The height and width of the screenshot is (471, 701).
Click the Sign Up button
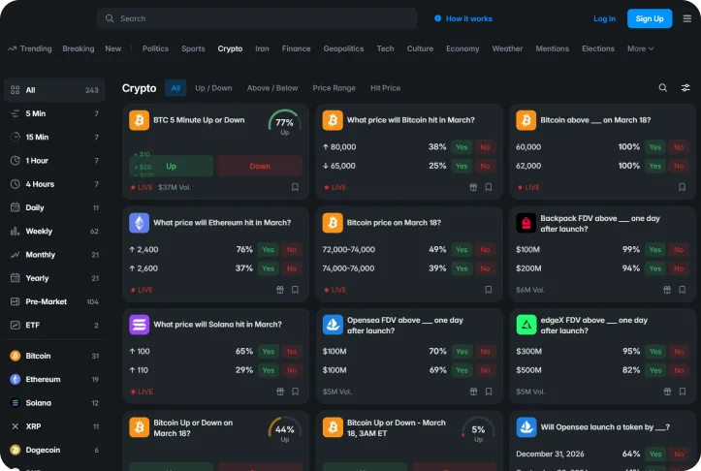coord(650,18)
